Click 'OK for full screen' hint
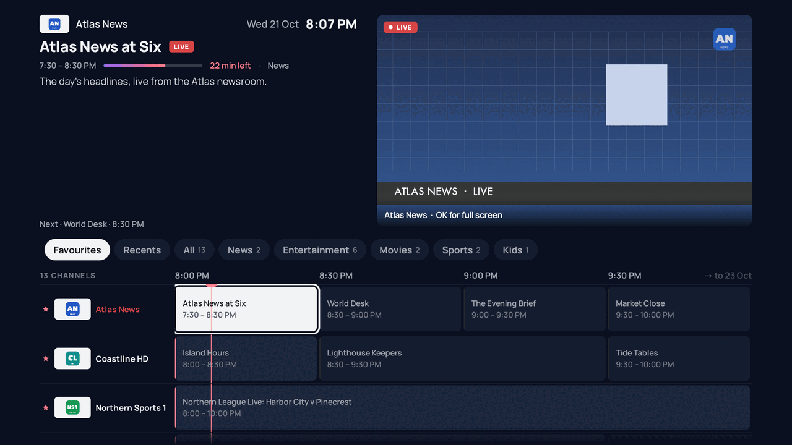This screenshot has height=445, width=792. (x=469, y=215)
